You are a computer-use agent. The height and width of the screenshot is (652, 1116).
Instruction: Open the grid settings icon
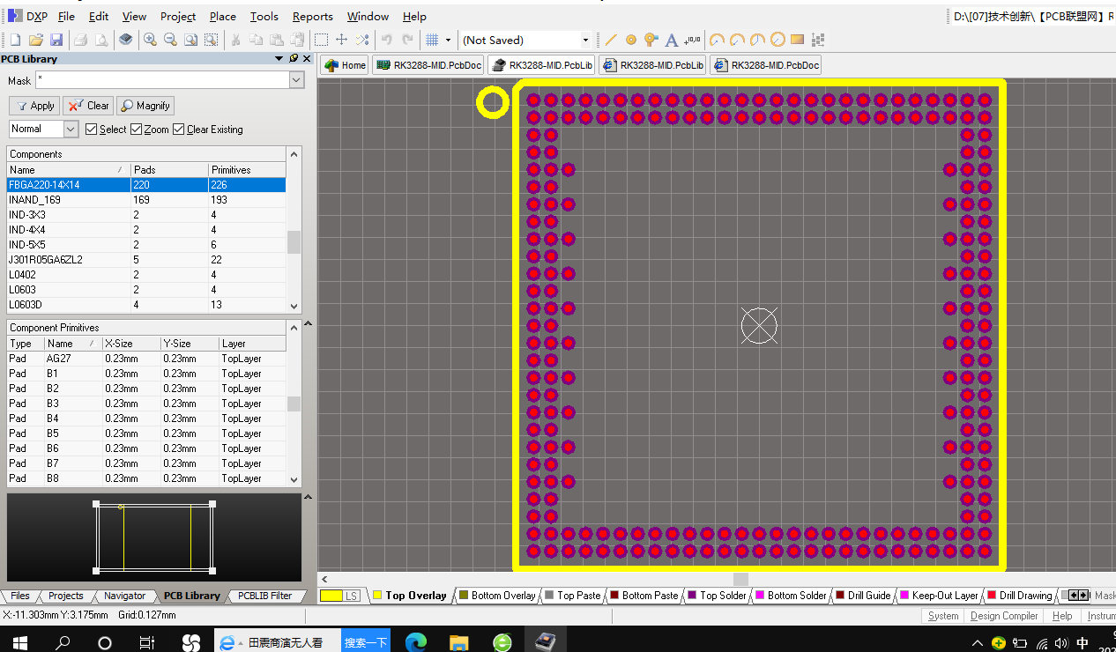point(432,40)
